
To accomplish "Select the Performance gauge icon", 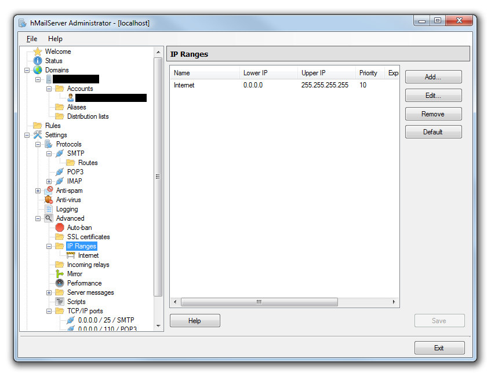I will (x=60, y=283).
